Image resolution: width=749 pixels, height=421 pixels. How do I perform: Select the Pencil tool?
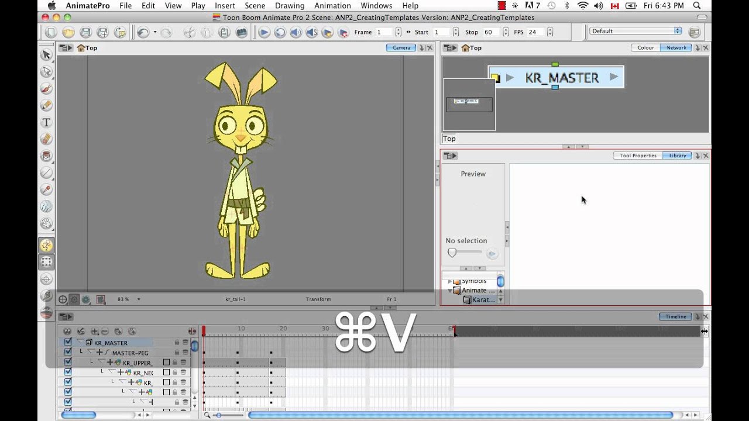coord(46,106)
